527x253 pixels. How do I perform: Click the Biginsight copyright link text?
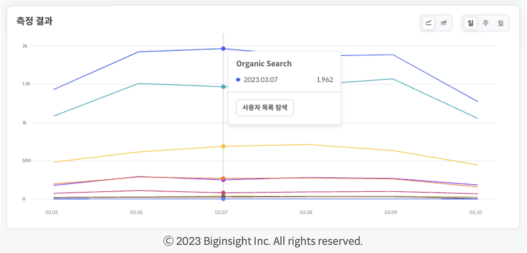coord(263,241)
